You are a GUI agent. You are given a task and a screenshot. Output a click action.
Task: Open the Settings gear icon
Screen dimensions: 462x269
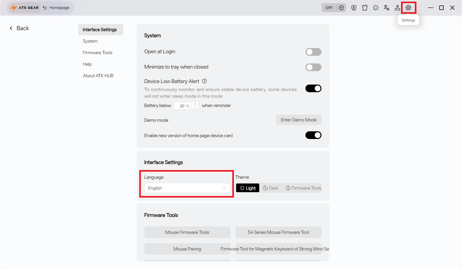pyautogui.click(x=408, y=8)
